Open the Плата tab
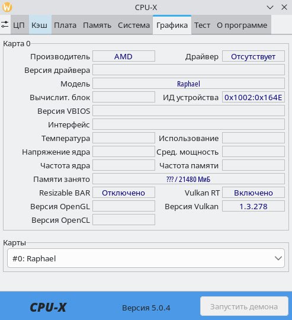 click(x=65, y=25)
